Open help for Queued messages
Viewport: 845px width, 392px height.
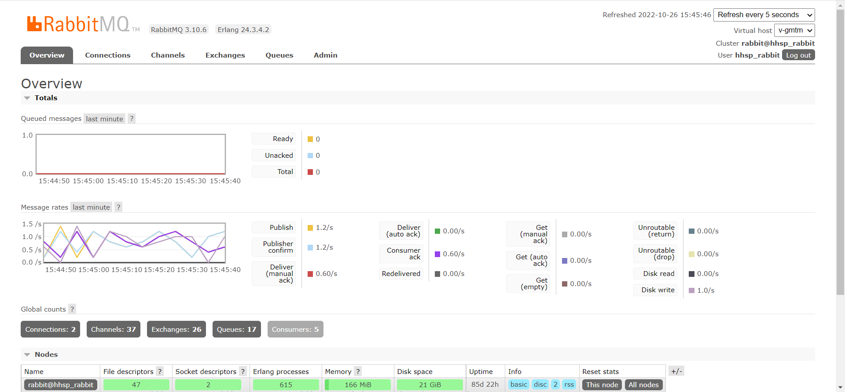(132, 119)
